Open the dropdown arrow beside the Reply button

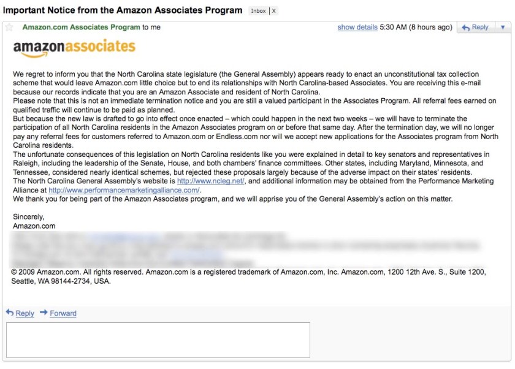click(503, 28)
